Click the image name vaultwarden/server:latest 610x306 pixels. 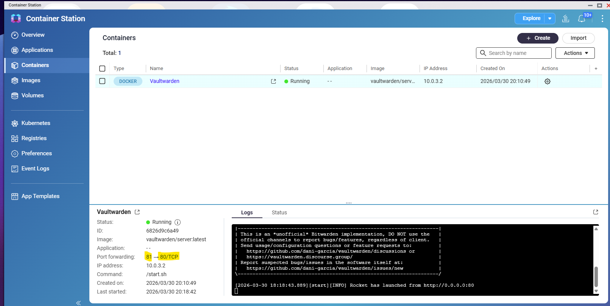pyautogui.click(x=176, y=239)
